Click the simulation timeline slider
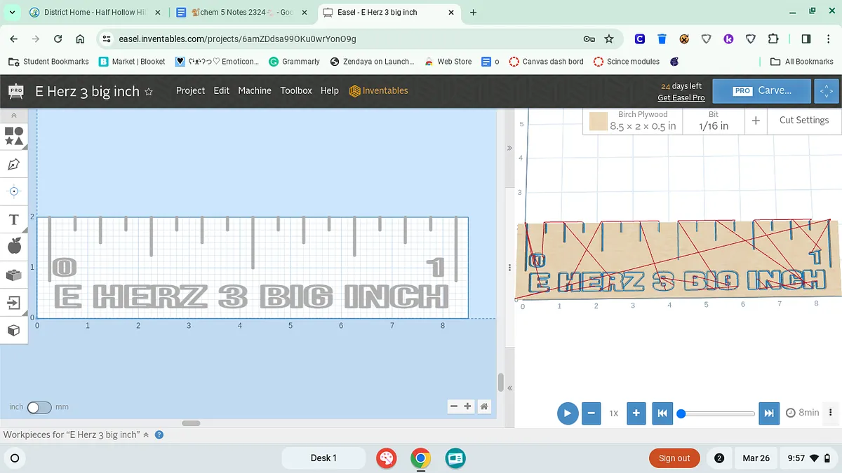The height and width of the screenshot is (473, 842). point(717,413)
